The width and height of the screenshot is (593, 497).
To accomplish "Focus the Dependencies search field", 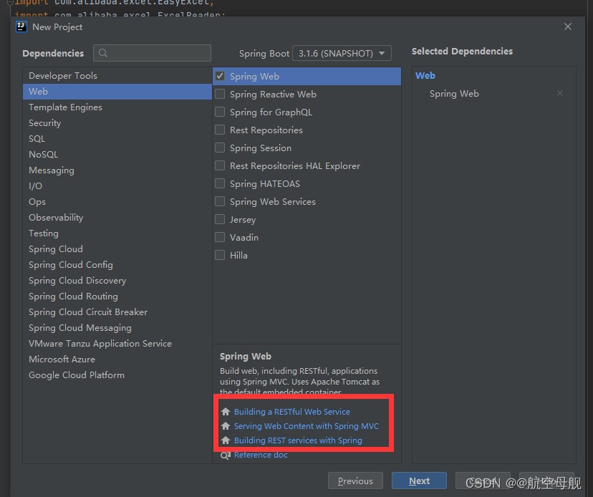I will [x=152, y=53].
